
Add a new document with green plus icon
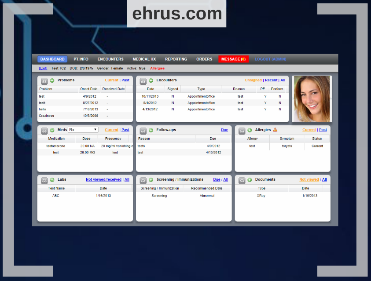250,180
